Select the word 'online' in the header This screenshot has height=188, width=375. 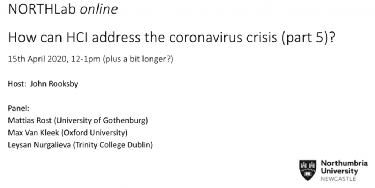click(x=99, y=9)
